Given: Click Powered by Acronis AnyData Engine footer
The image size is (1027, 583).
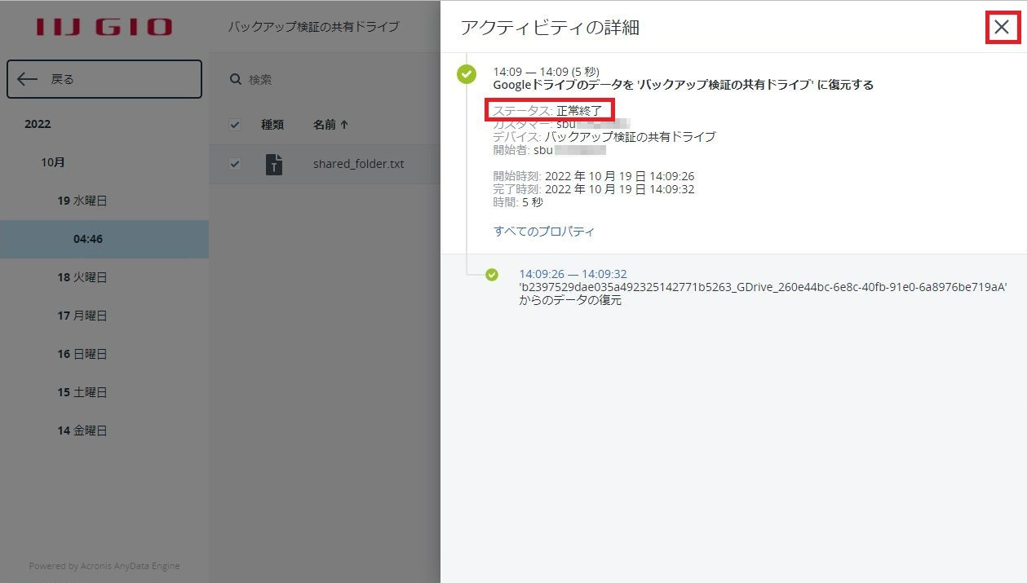Looking at the screenshot, I should 104,566.
